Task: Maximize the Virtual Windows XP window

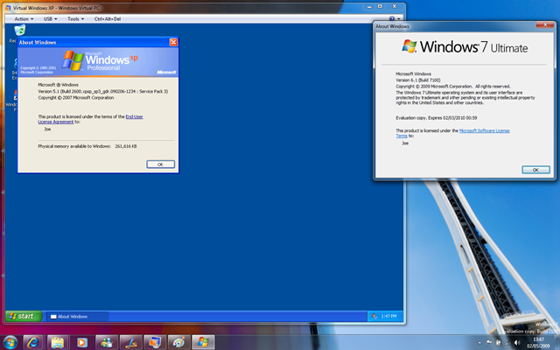Action: tap(380, 7)
